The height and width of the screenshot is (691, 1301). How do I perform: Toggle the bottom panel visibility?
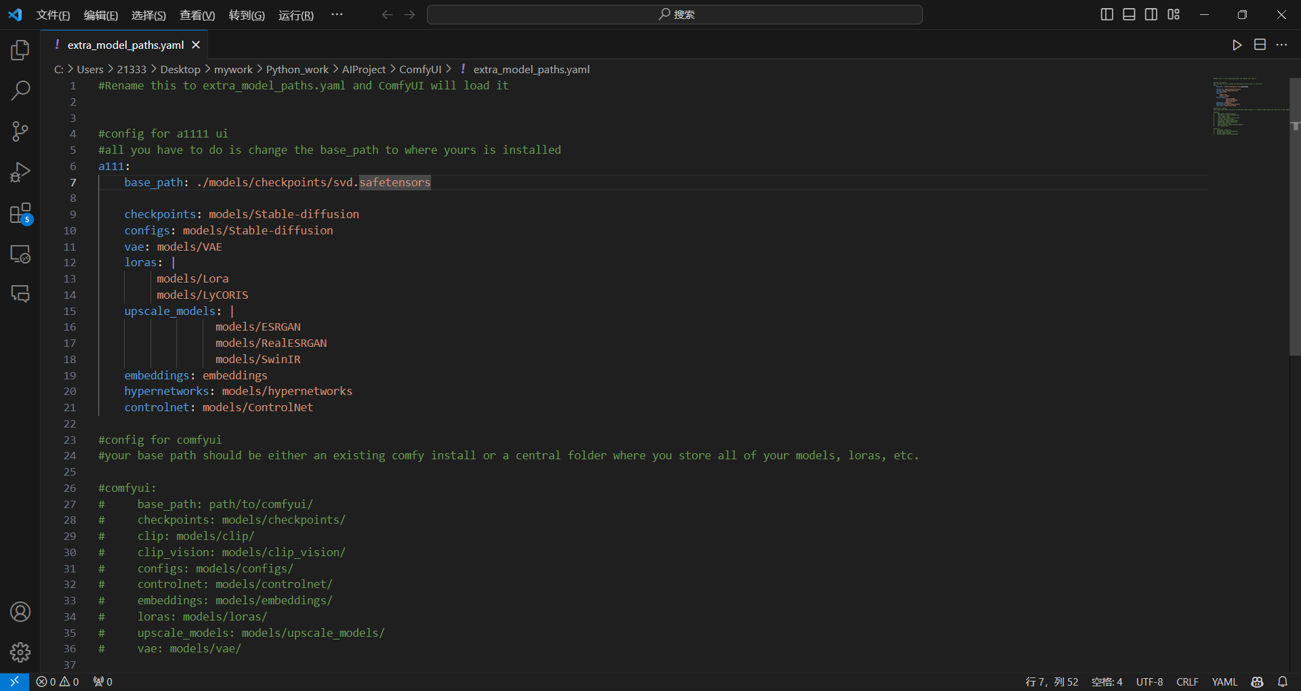click(1129, 14)
